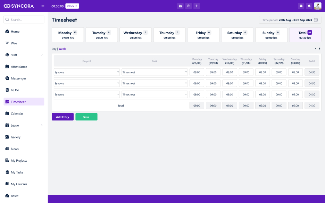Click the search zoom icon in top bar
325x203 pixels.
tap(189, 6)
